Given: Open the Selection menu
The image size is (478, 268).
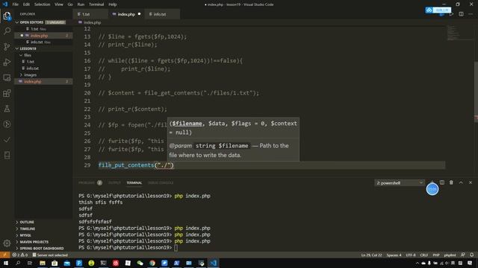Looking at the screenshot, I should click(42, 4).
